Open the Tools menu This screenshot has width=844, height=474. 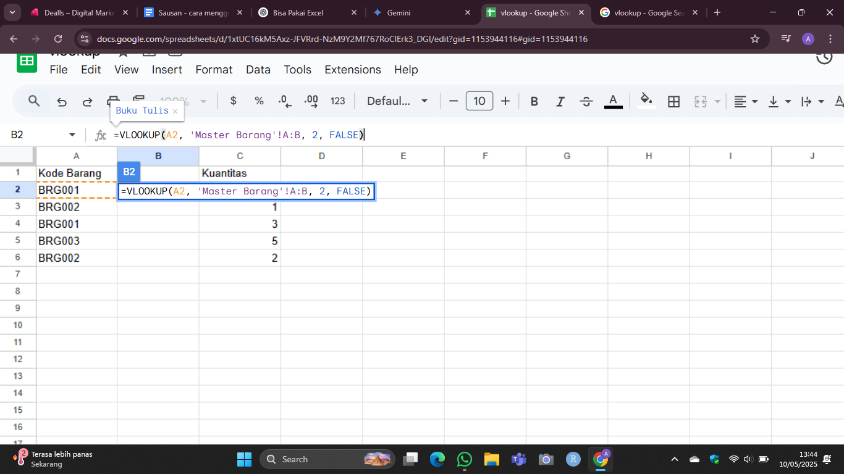pos(297,70)
